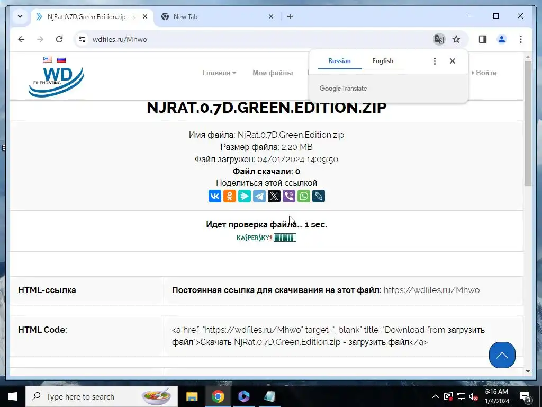Share the link on X (Twitter)
542x407 pixels.
coord(274,196)
